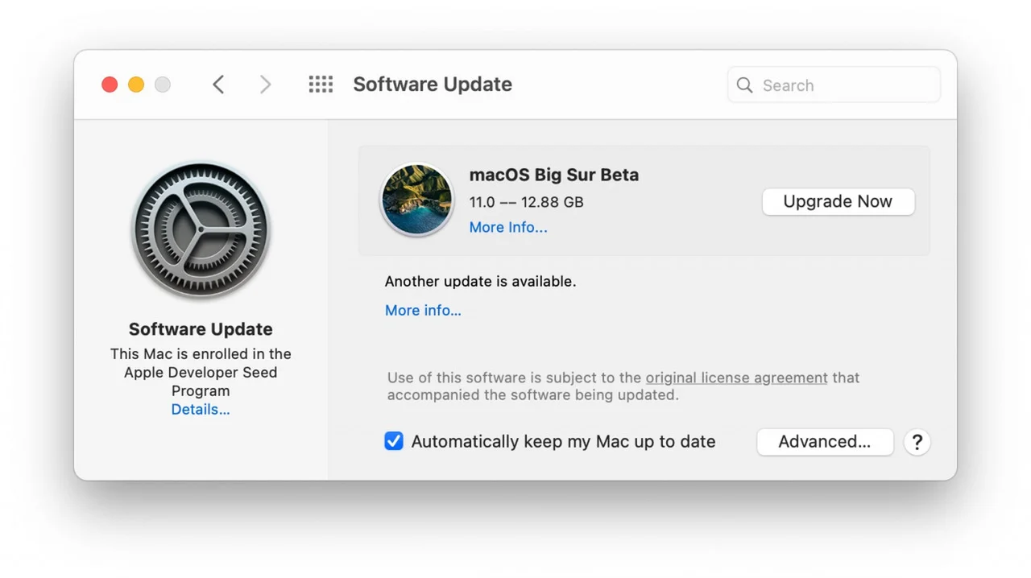Open help with the question mark button

(x=917, y=442)
